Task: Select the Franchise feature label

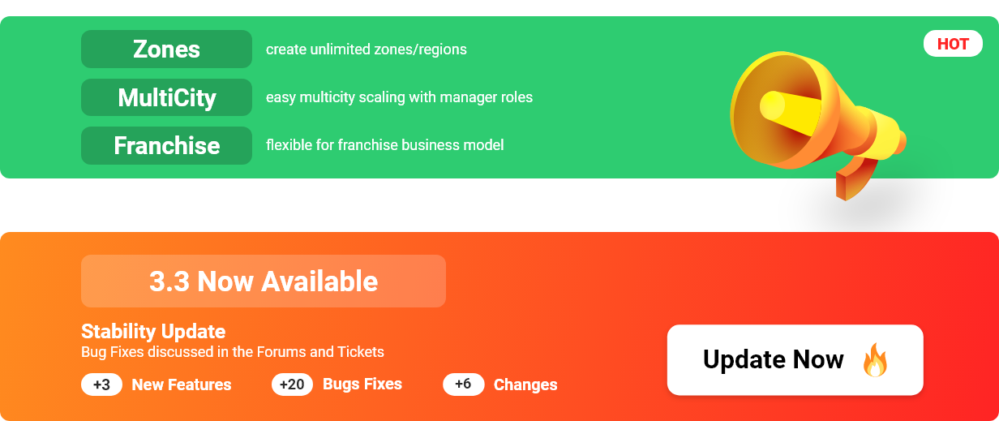Action: pyautogui.click(x=166, y=145)
